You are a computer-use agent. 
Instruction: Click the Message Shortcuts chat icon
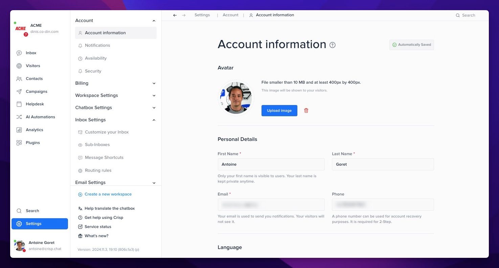pos(80,158)
